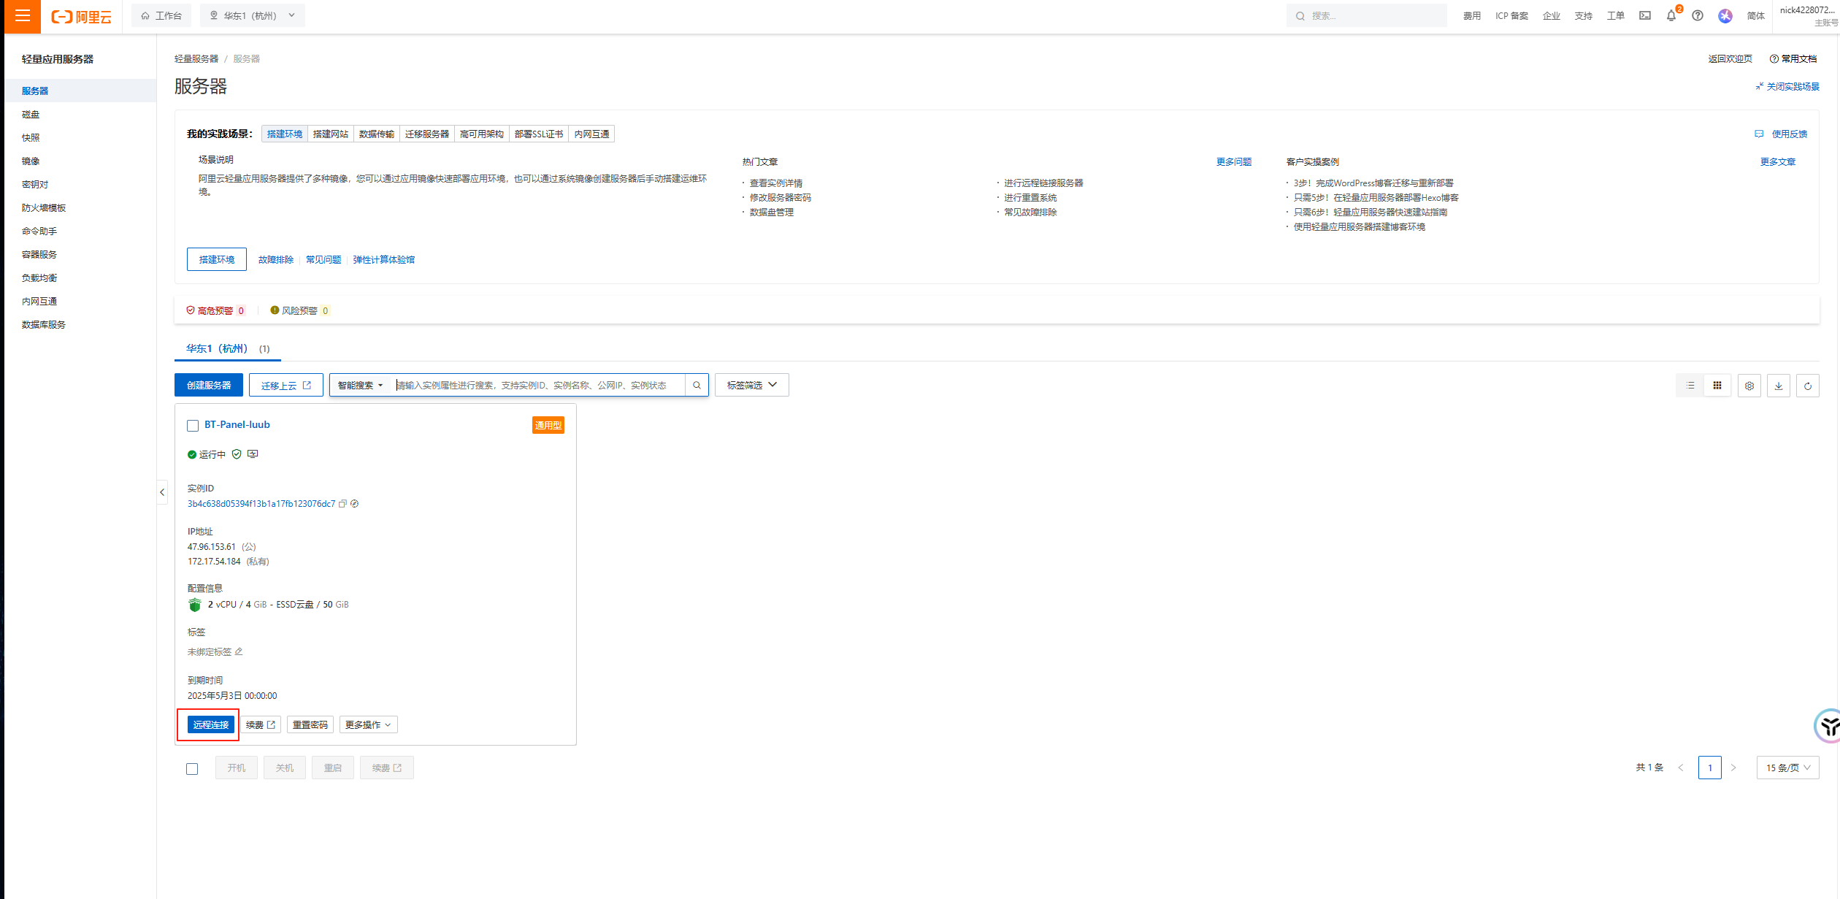This screenshot has height=899, width=1840.
Task: Click the 远程连接 button
Action: pyautogui.click(x=210, y=724)
